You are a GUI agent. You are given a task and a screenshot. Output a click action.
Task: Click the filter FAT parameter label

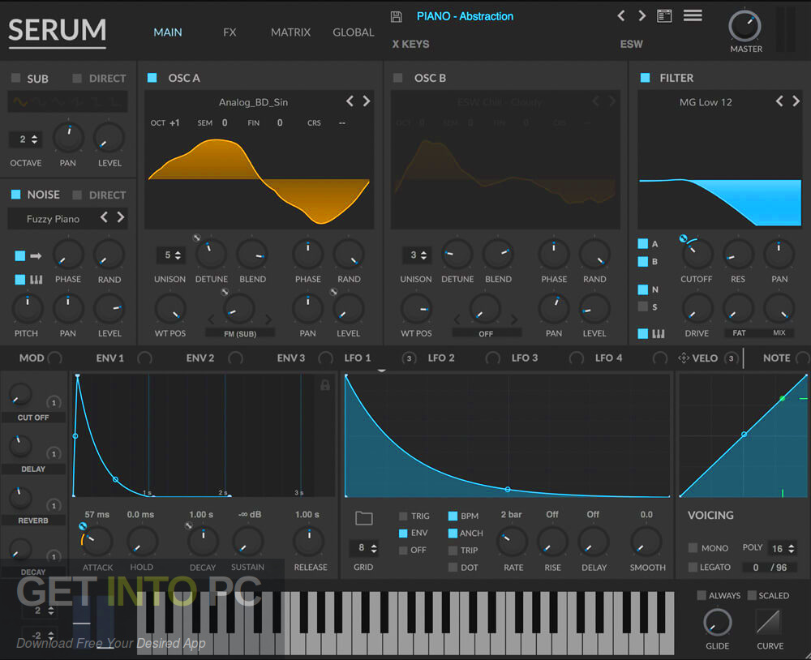739,333
